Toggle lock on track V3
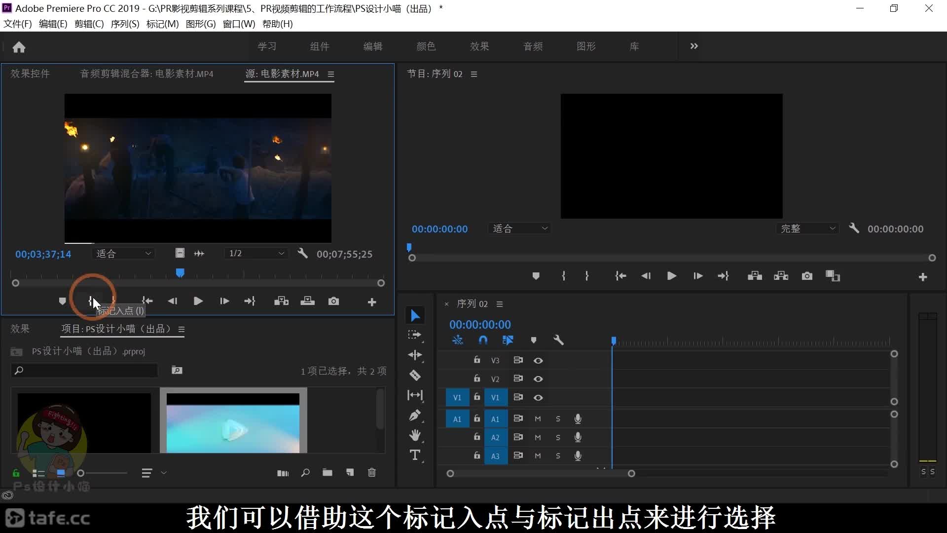 click(477, 360)
